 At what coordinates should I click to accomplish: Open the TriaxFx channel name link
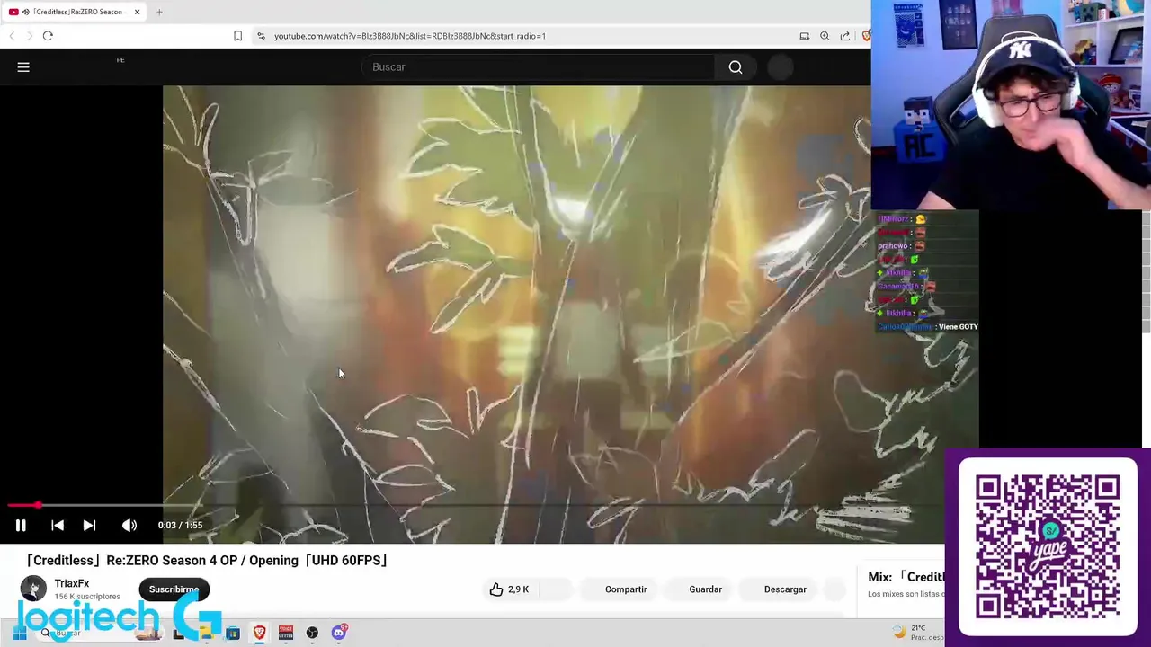(x=72, y=583)
